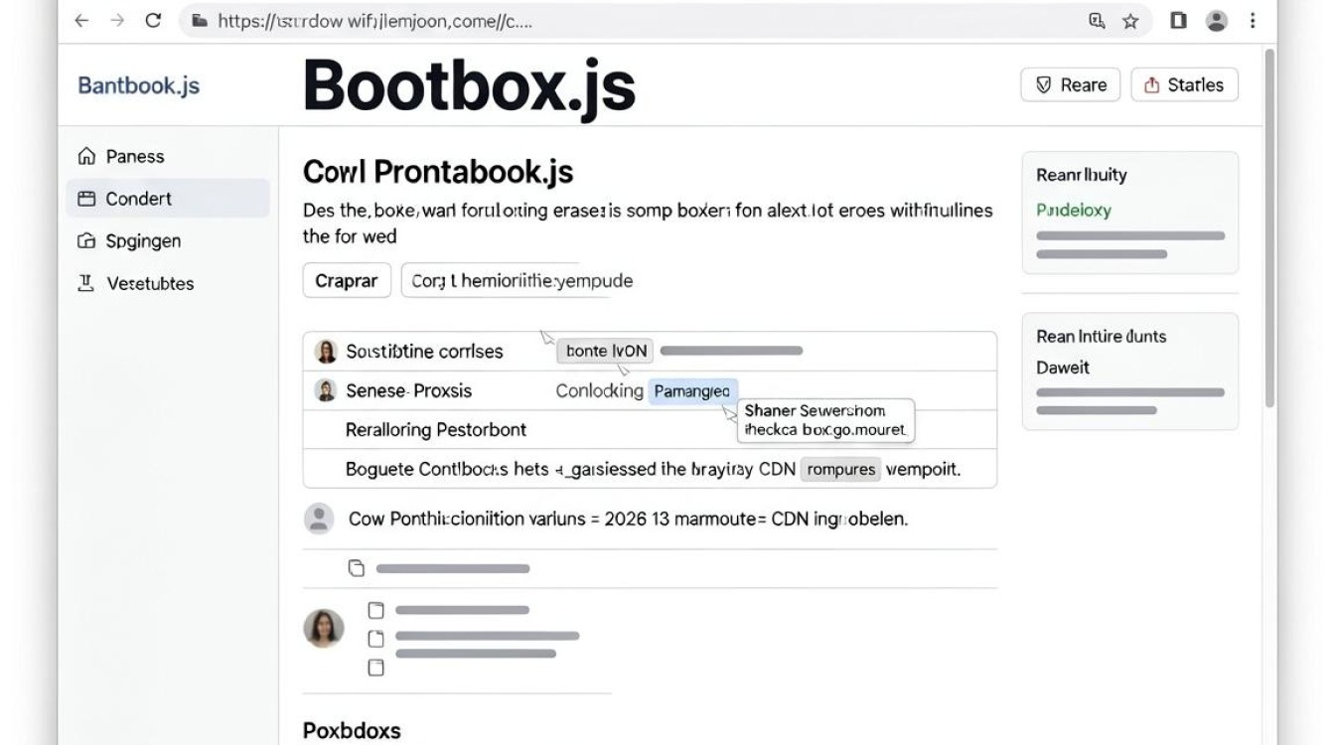Viewport: 1335px width, 745px height.
Task: Click the Cowl Prontabook.js heading
Action: point(438,172)
